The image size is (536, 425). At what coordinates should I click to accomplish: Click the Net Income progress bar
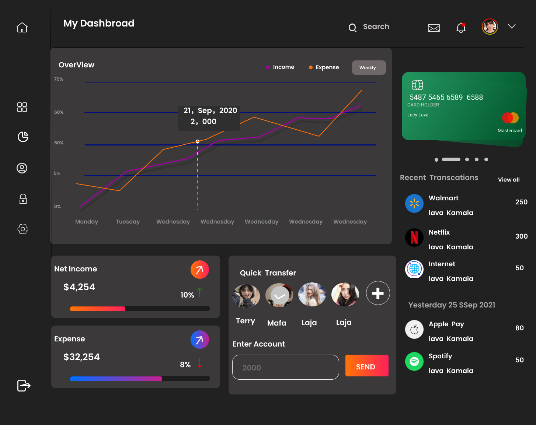tap(140, 309)
